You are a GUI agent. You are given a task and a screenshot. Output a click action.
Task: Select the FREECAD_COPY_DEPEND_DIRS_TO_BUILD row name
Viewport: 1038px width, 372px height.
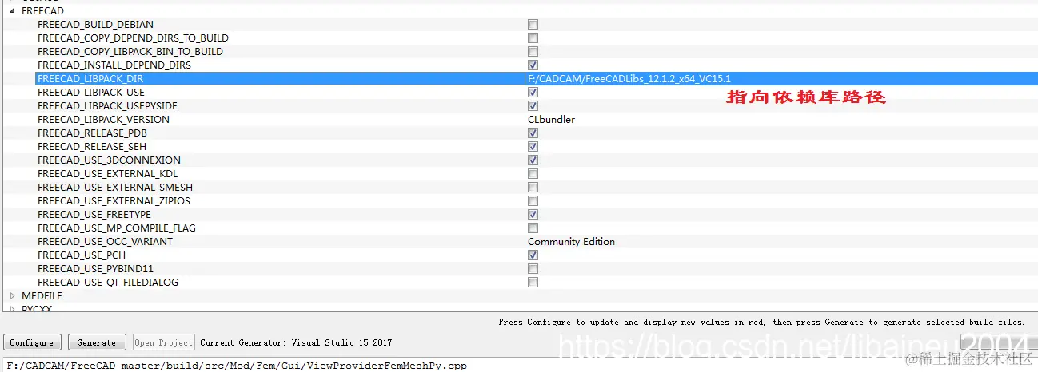point(133,38)
